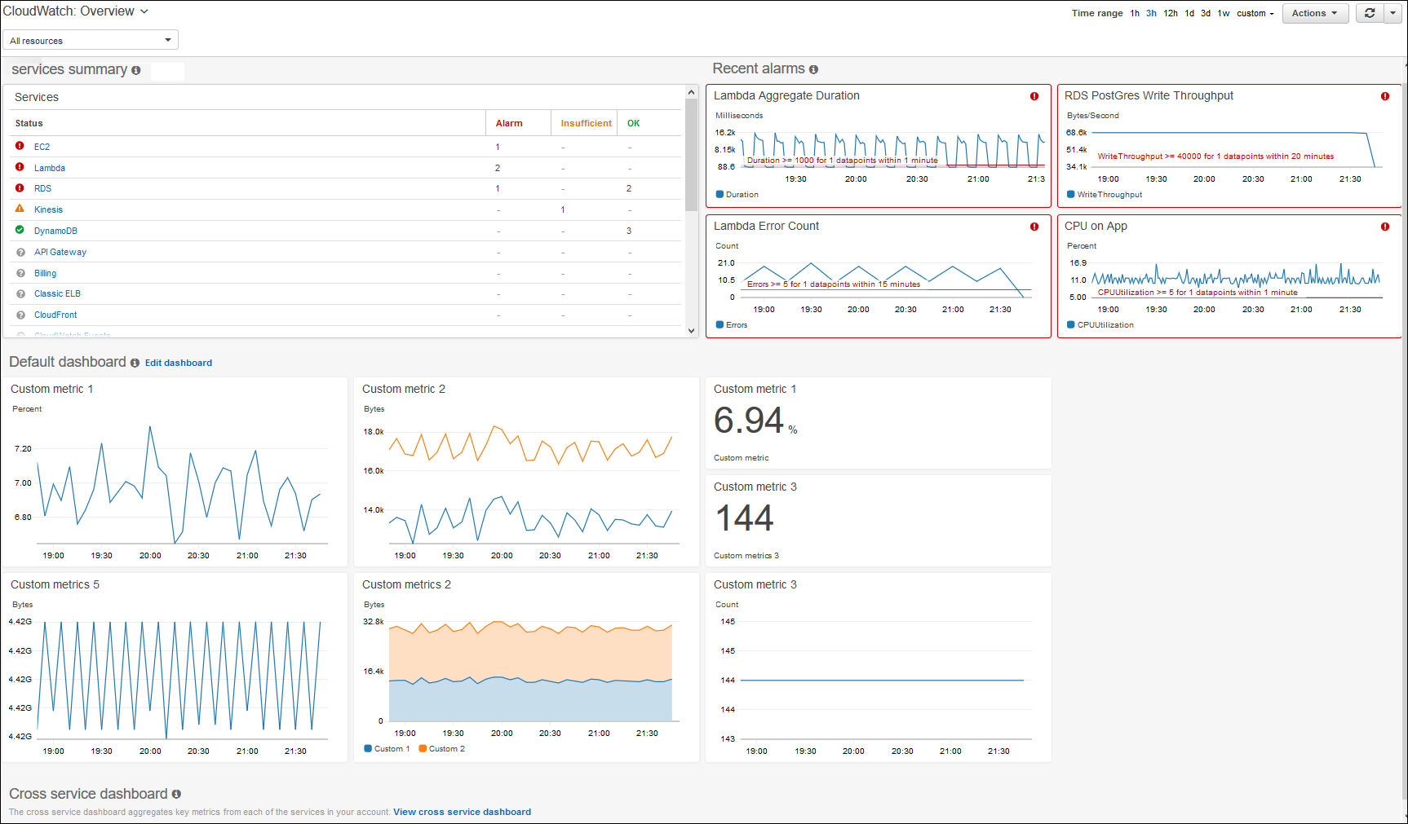Click the red alarm icon beside EC2
Screen dimensions: 1408x824
(x=20, y=146)
